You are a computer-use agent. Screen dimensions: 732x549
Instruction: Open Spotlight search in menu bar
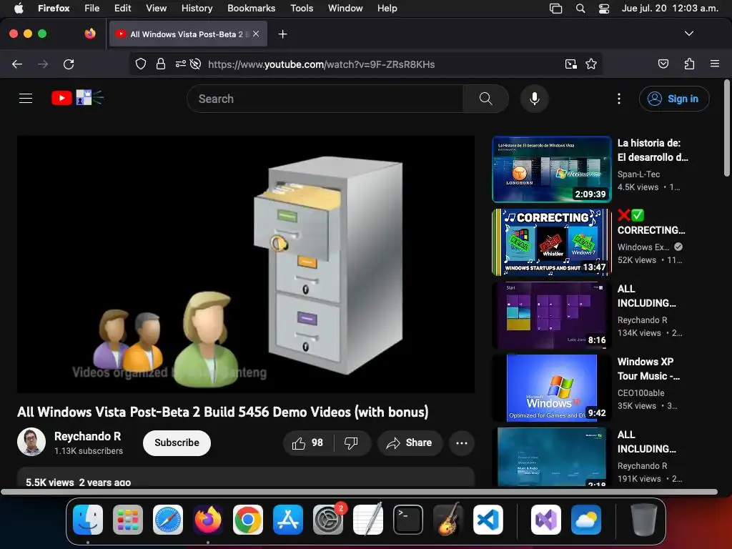click(x=580, y=9)
